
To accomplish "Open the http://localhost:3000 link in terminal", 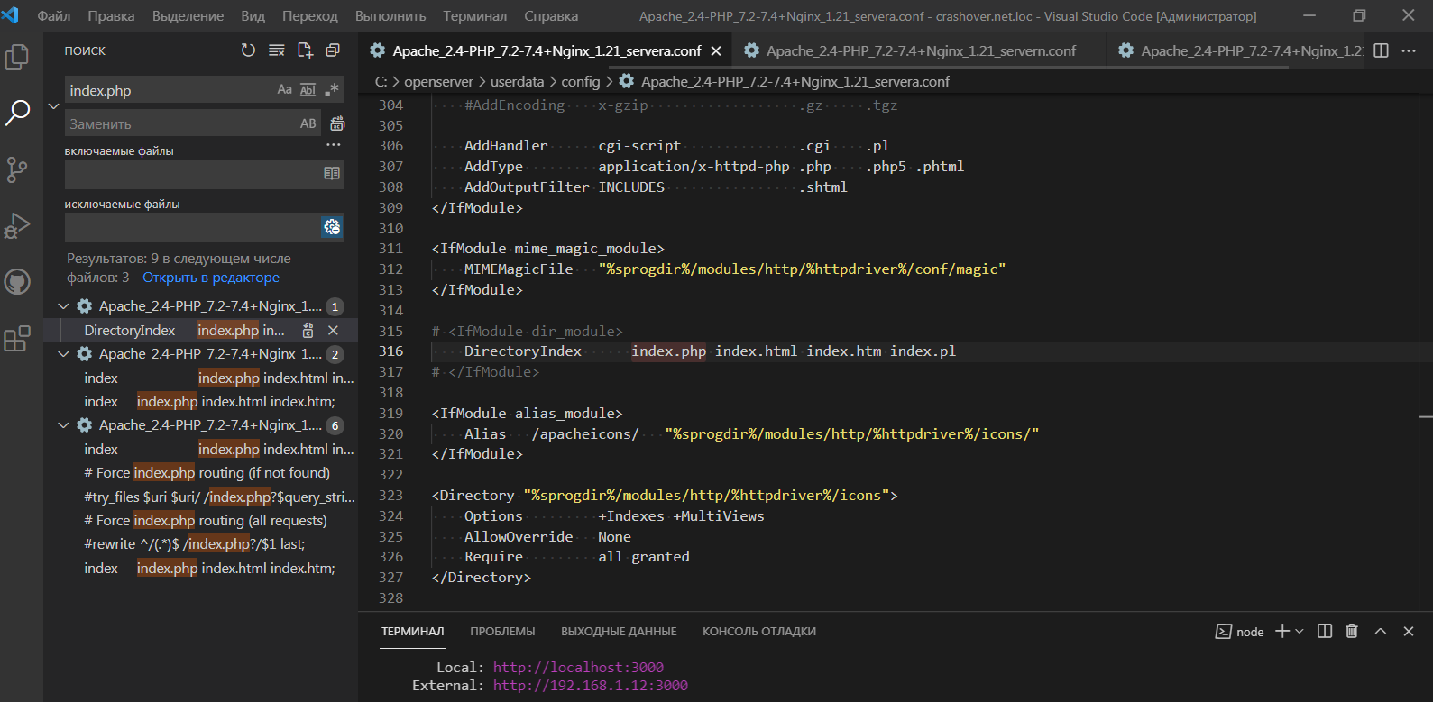I will 578,667.
